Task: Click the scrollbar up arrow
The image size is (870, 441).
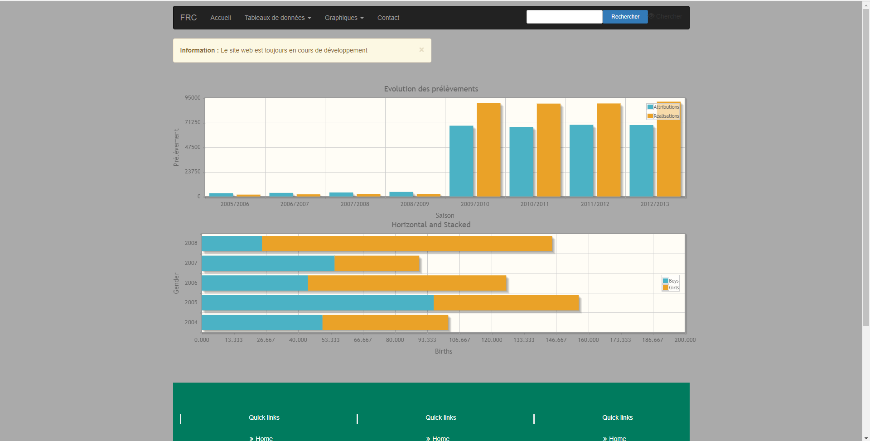Action: [866, 5]
